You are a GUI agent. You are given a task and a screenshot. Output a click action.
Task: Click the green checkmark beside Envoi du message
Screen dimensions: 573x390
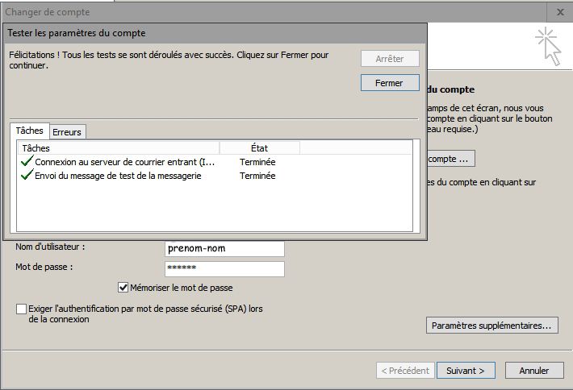tap(27, 176)
